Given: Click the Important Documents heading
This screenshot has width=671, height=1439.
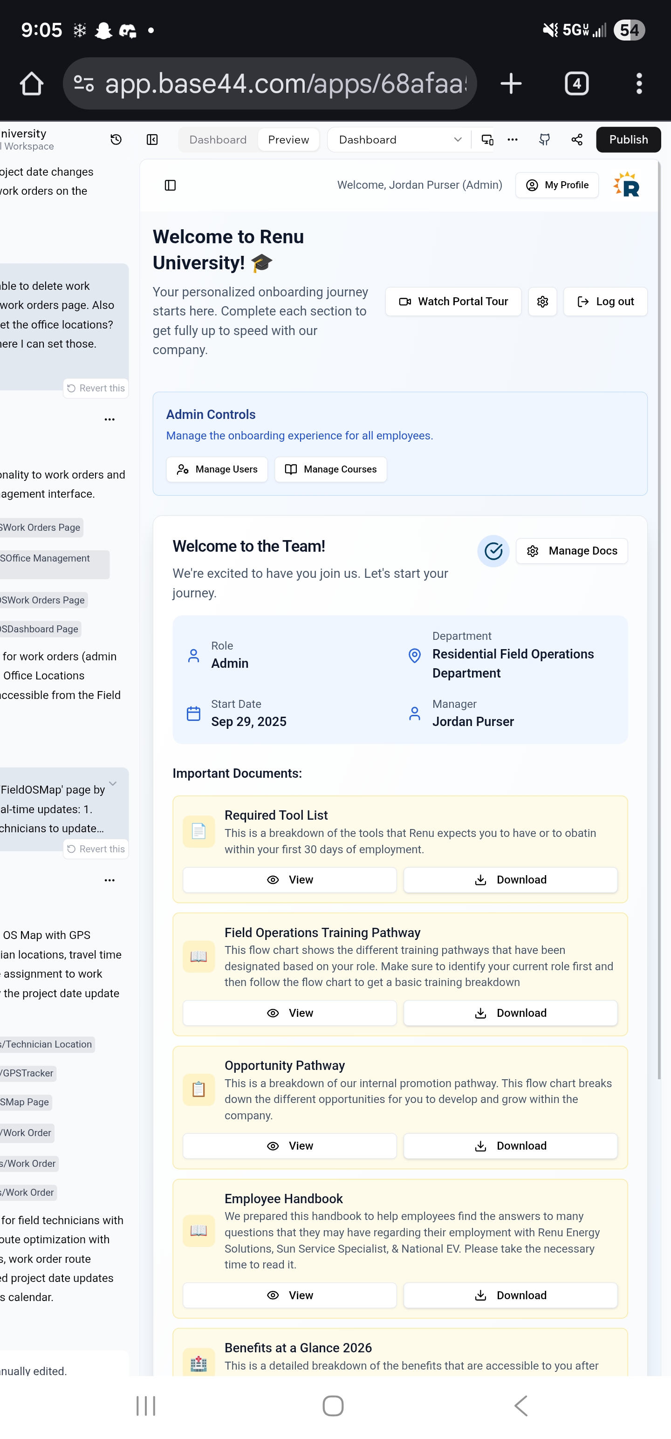Looking at the screenshot, I should coord(238,774).
